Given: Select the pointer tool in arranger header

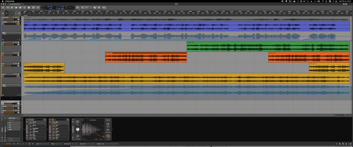Looking at the screenshot, I should 19,13.
